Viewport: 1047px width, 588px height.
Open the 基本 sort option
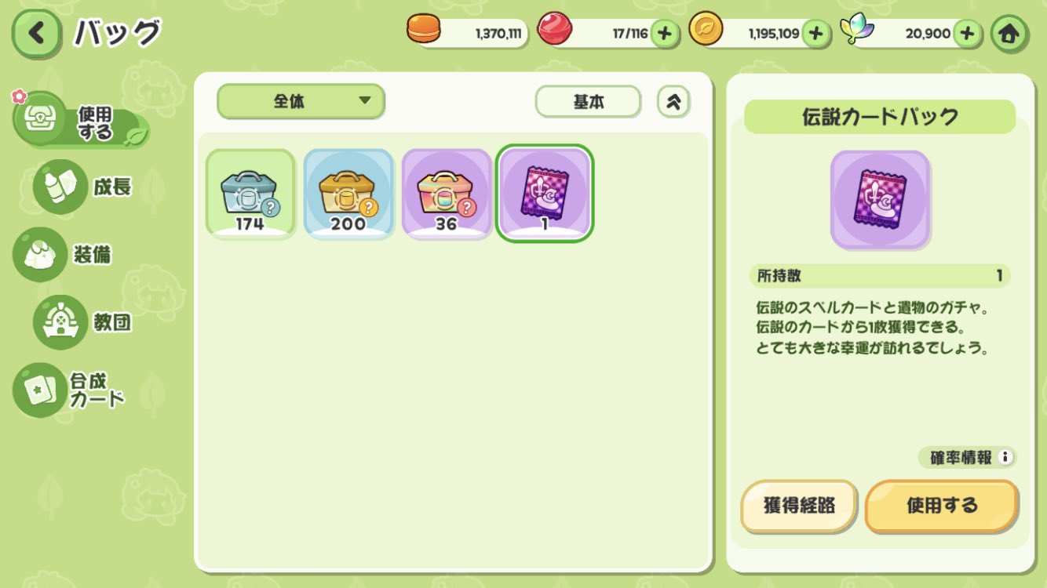[x=589, y=102]
